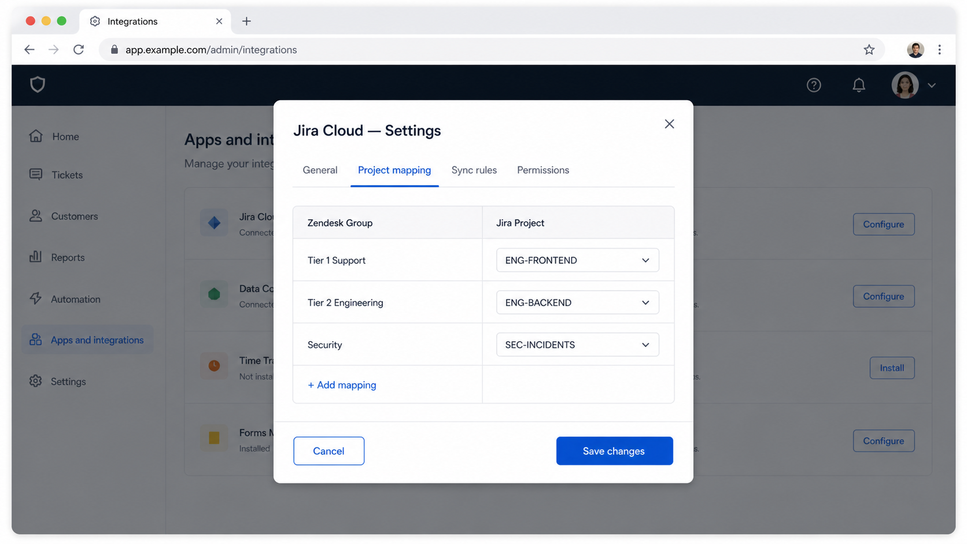Viewport: 967px width, 544px height.
Task: Click Configure for Jira Cloud row
Action: 883,224
